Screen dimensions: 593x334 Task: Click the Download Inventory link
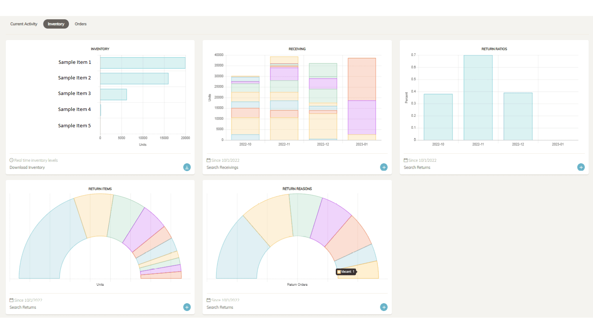tap(27, 167)
